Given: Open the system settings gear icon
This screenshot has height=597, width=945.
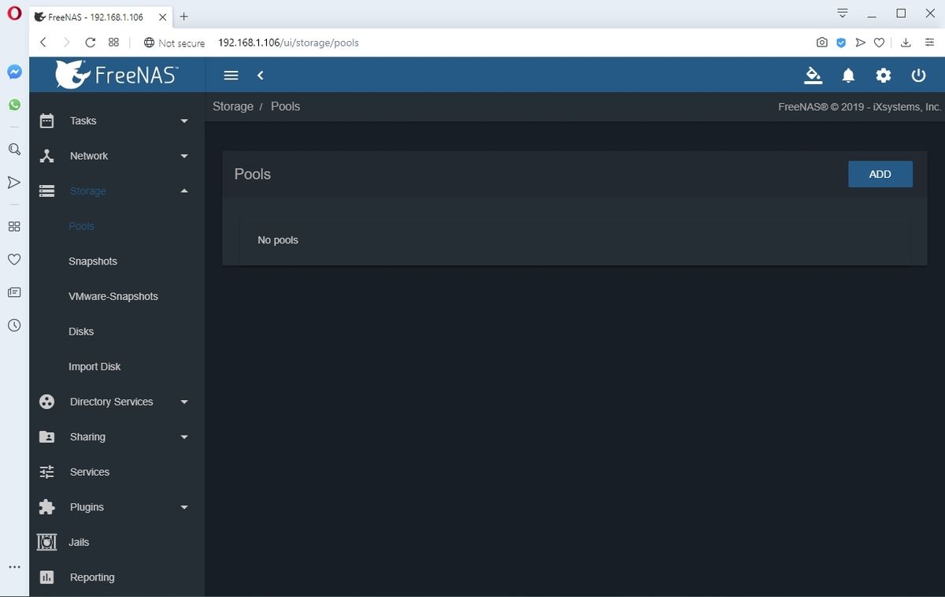Looking at the screenshot, I should pyautogui.click(x=883, y=75).
